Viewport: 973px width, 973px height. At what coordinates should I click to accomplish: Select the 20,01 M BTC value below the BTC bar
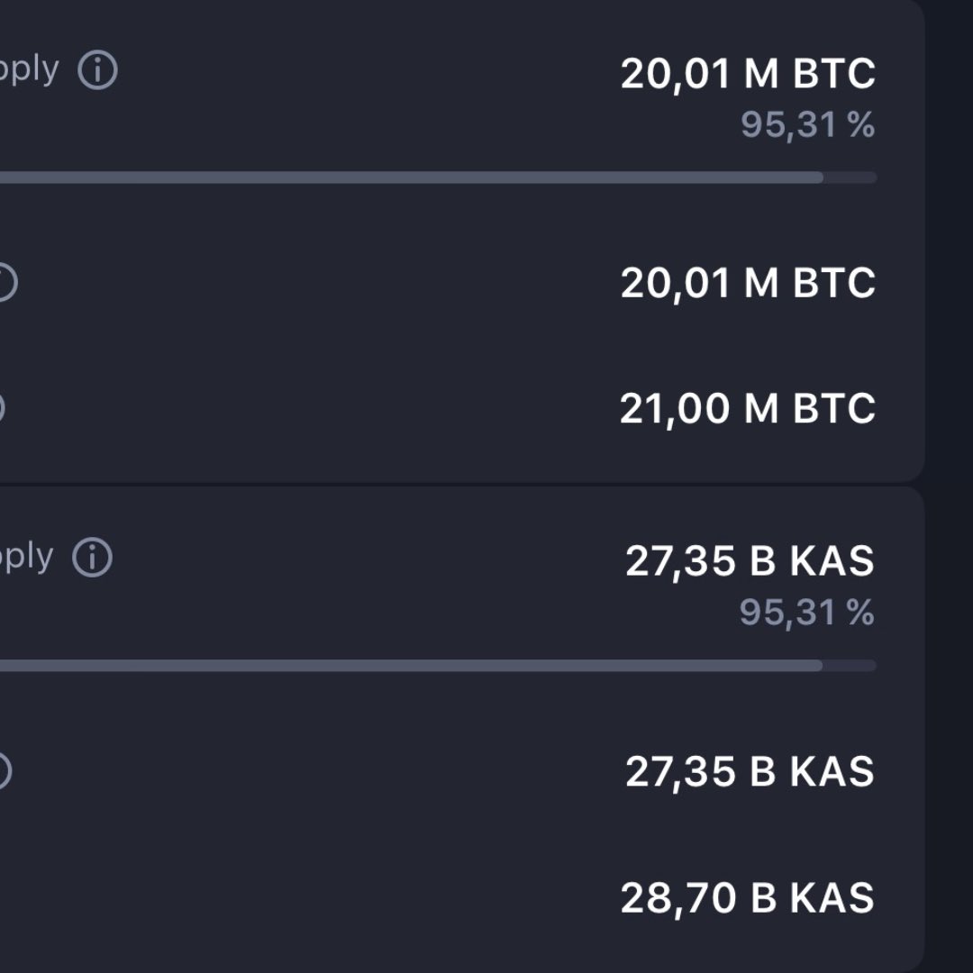point(748,284)
